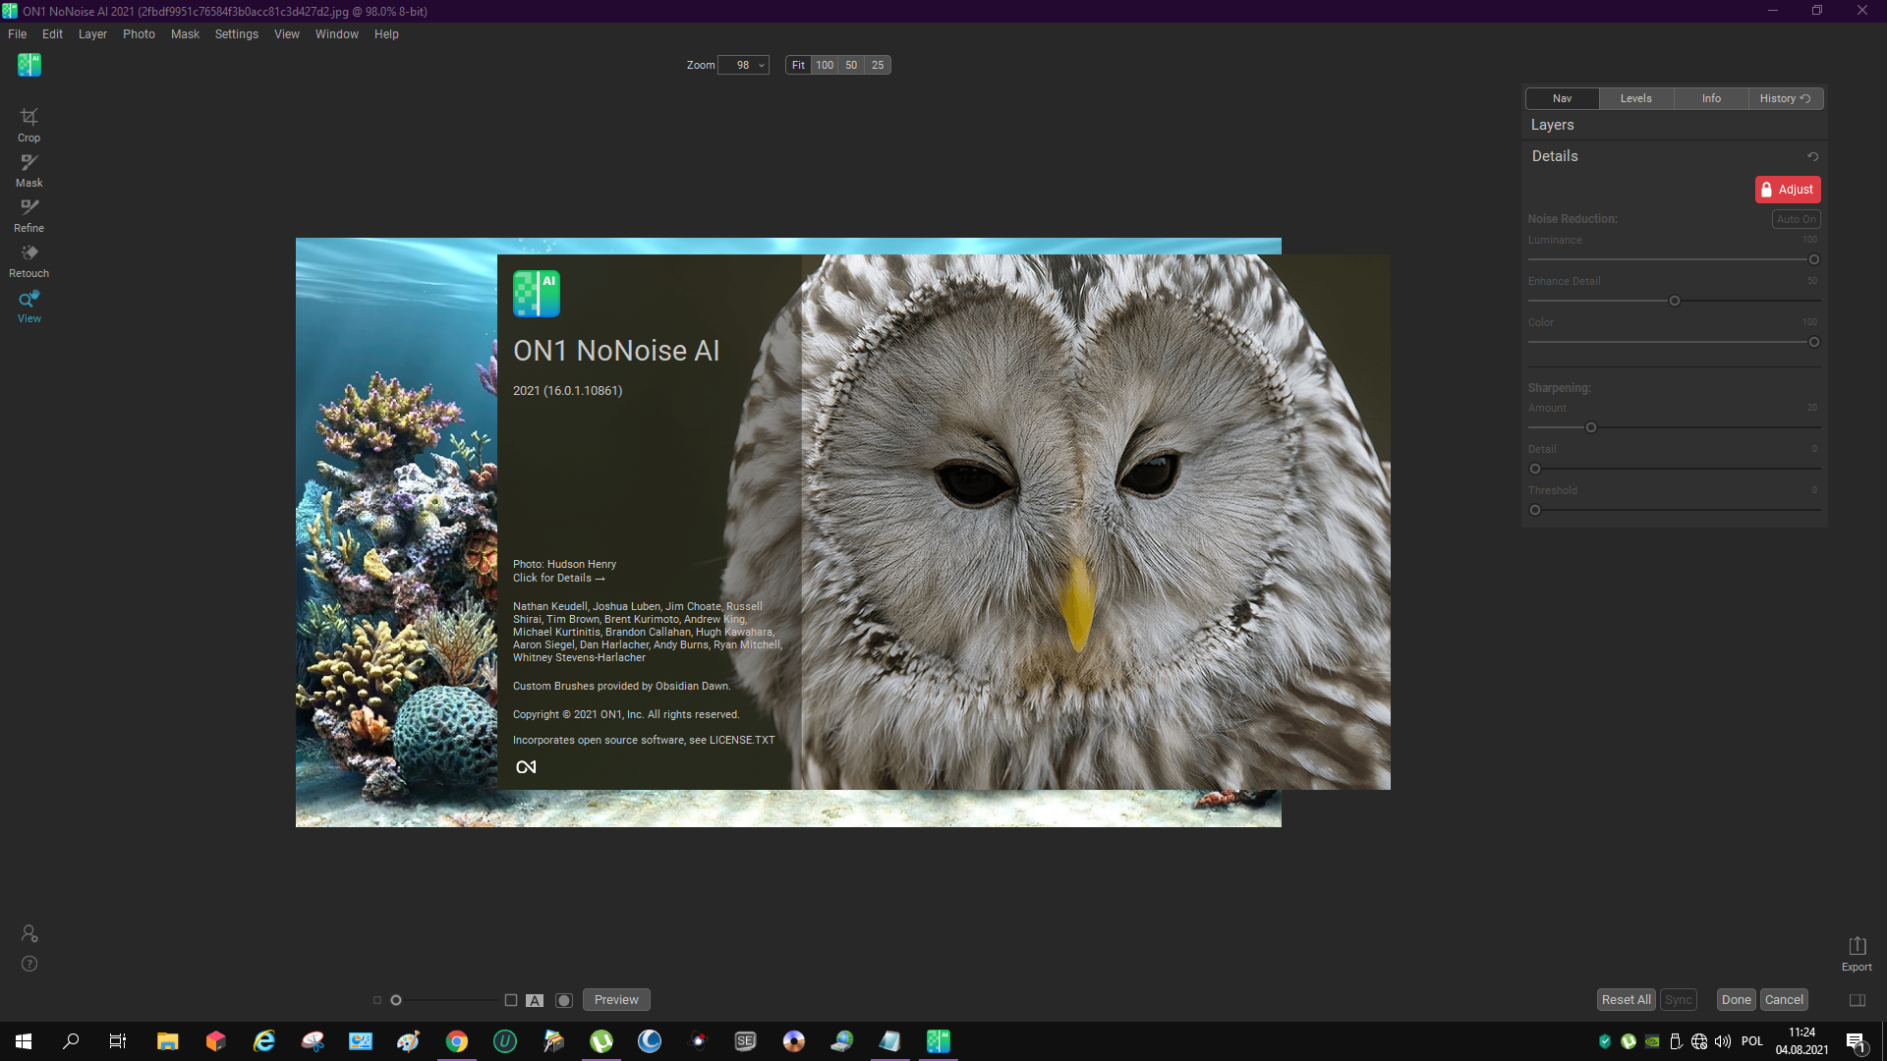The image size is (1887, 1061).
Task: Reset the Details panel settings
Action: [x=1813, y=156]
